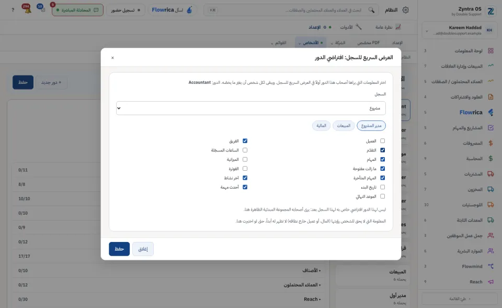
Task: Open المعدات الثابتة truck icon in sidebar
Action: (490, 220)
